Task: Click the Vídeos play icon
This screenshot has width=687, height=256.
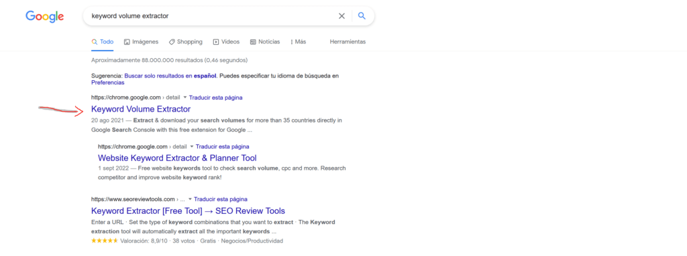Action: coord(216,42)
